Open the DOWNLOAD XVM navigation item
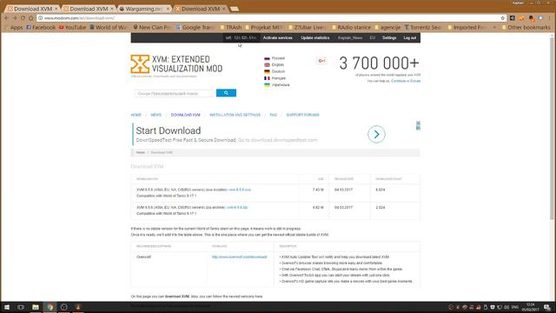Screen dimensions: 556x313 (x=185, y=115)
